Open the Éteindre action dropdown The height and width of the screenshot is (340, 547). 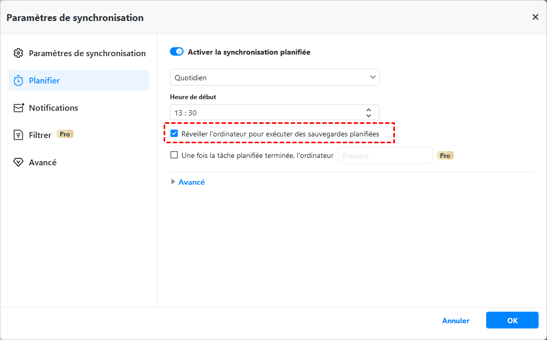(384, 155)
